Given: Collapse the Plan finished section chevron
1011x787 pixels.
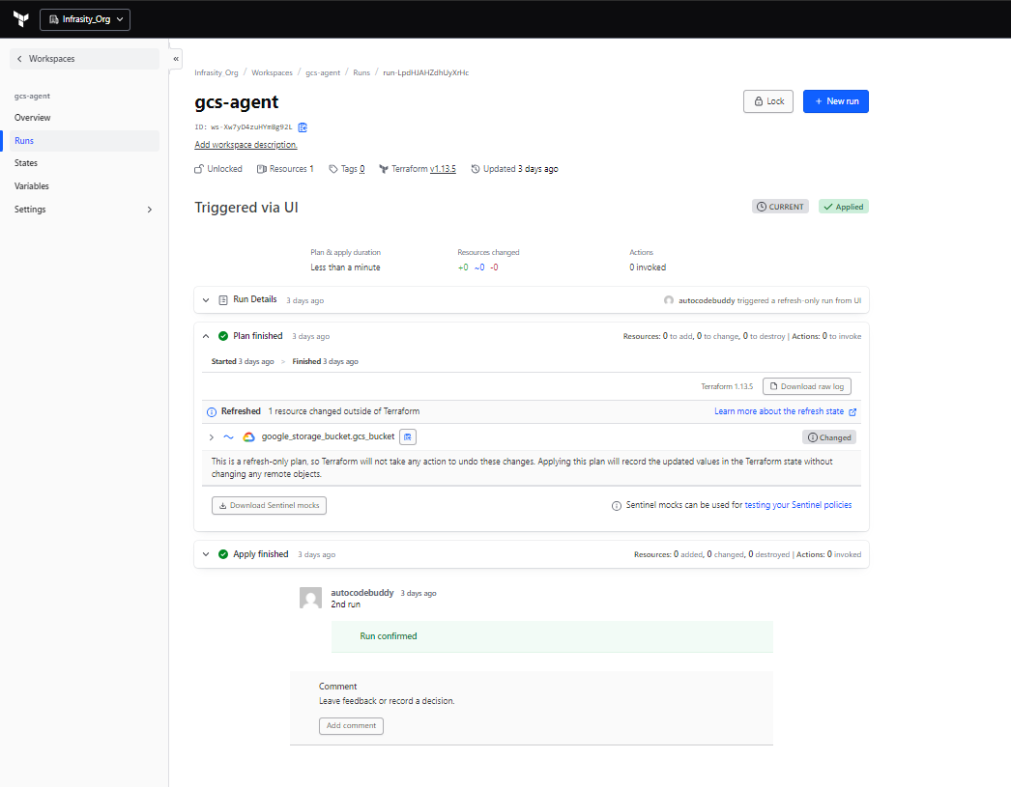Looking at the screenshot, I should pos(206,336).
